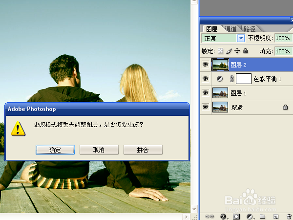Select the 图层 1 thumbnail
The width and height of the screenshot is (293, 220).
pos(220,93)
